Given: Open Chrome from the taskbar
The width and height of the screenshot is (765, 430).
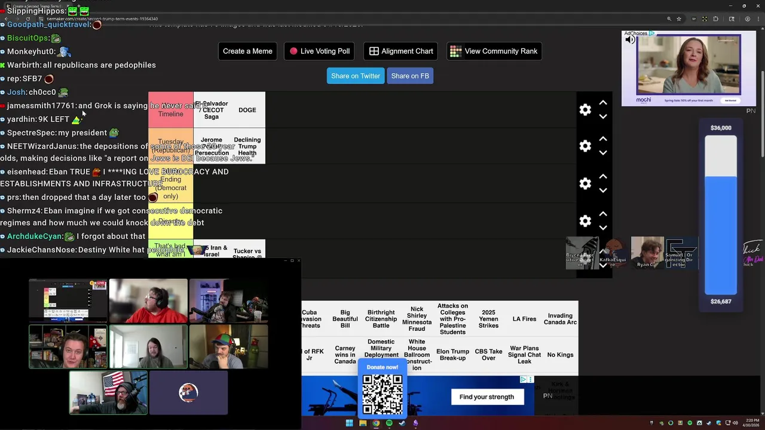Looking at the screenshot, I should [x=376, y=423].
